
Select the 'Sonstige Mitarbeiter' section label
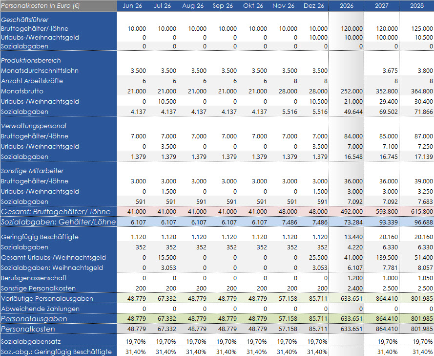[x=32, y=171]
